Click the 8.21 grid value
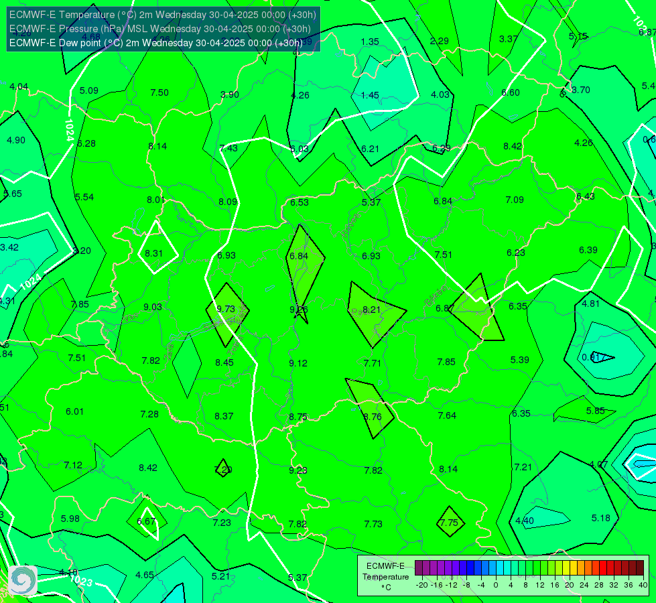 point(371,310)
